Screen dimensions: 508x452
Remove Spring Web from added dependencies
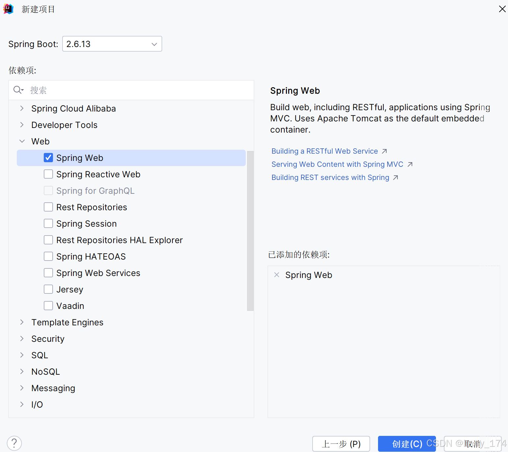pos(277,275)
